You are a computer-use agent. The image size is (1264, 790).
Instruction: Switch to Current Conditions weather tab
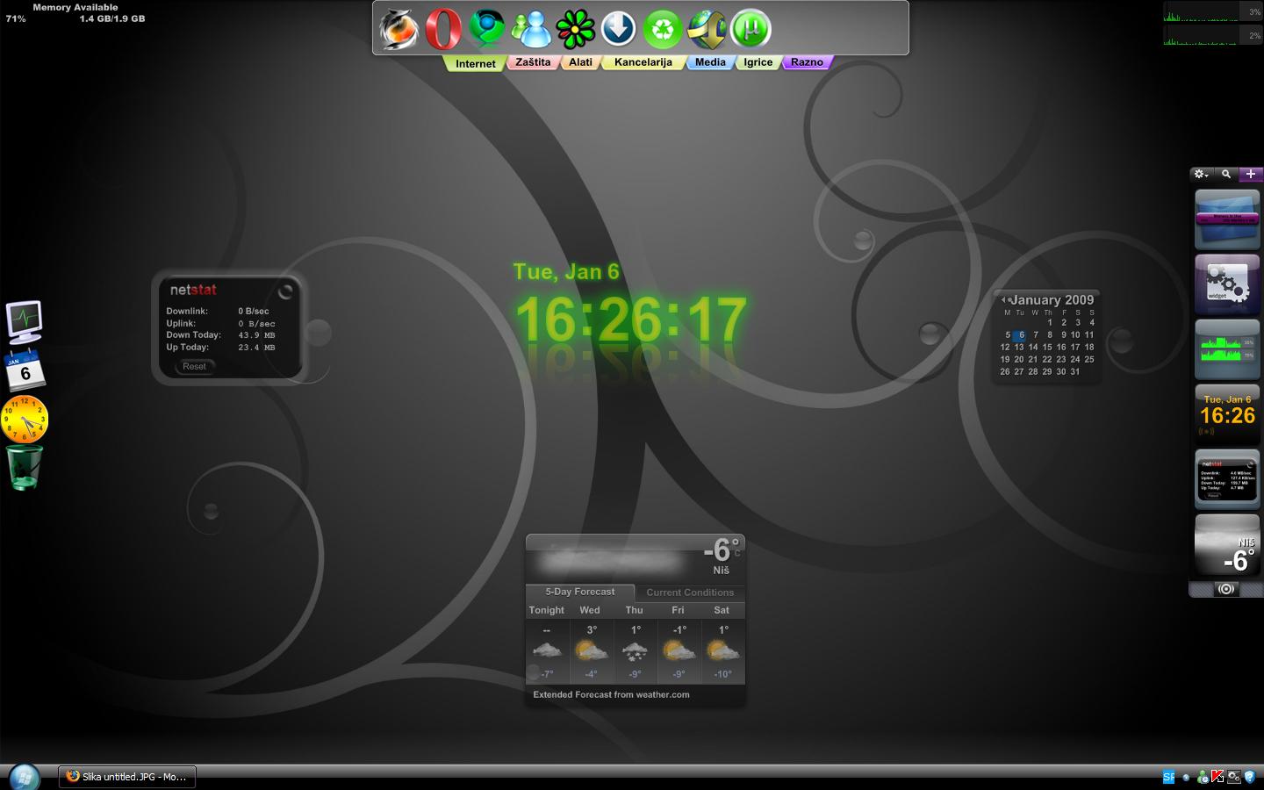click(x=690, y=592)
